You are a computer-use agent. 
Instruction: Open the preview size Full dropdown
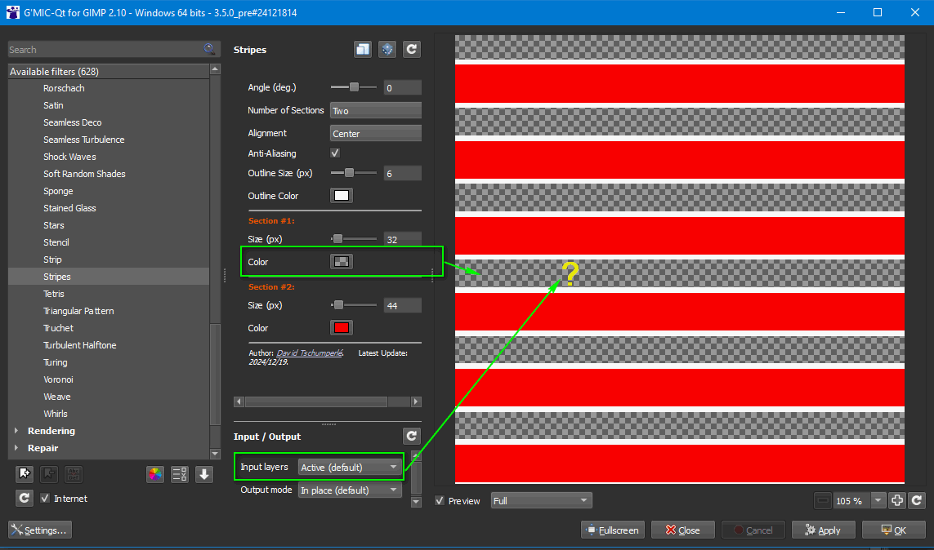tap(541, 501)
